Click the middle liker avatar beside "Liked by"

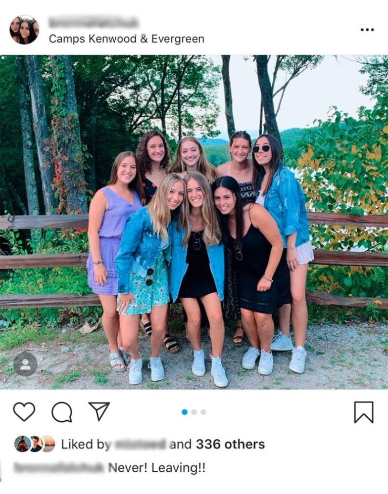point(35,444)
